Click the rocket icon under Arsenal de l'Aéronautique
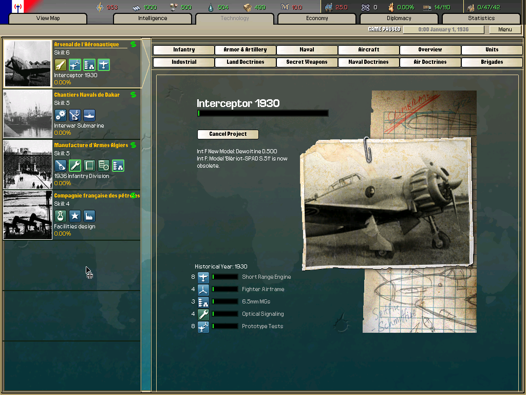Screen dimensions: 526x395 pyautogui.click(x=61, y=65)
